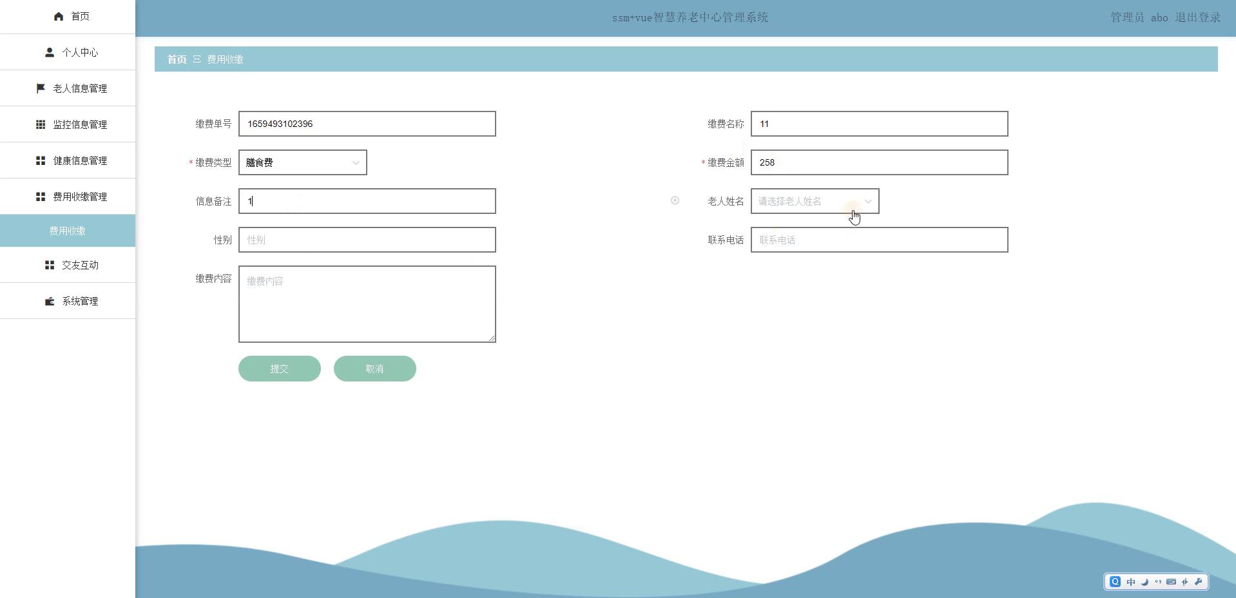
Task: Collapse 费用收缴管理 in the sidebar
Action: pyautogui.click(x=68, y=197)
